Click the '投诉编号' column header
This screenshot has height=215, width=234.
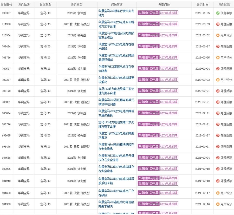[6, 5]
